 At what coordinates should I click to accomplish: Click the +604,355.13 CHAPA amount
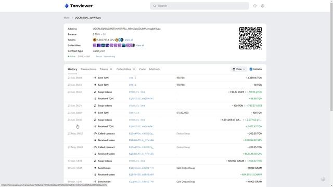pyautogui.click(x=251, y=175)
